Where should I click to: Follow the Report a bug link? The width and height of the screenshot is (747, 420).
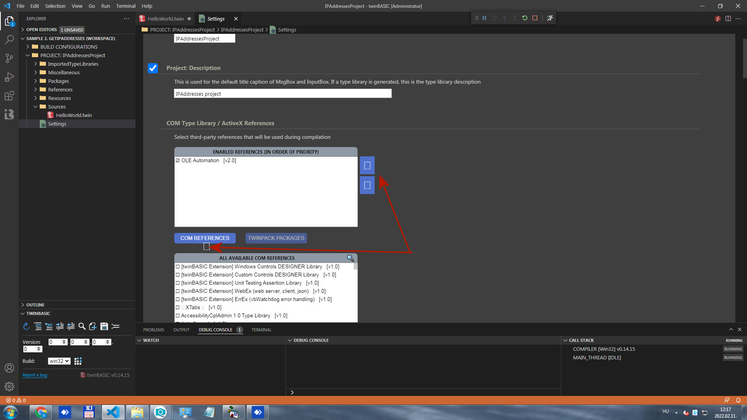click(x=35, y=374)
